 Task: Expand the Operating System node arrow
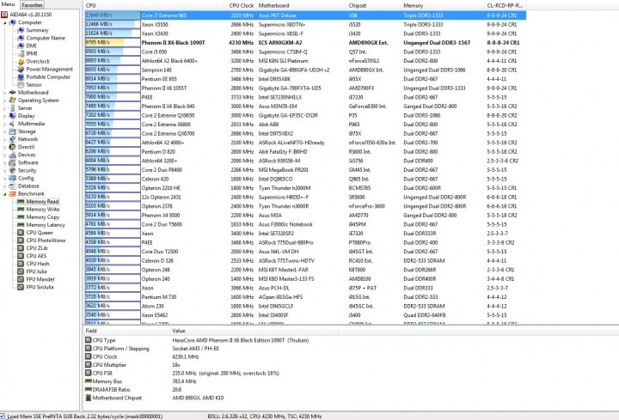5,100
